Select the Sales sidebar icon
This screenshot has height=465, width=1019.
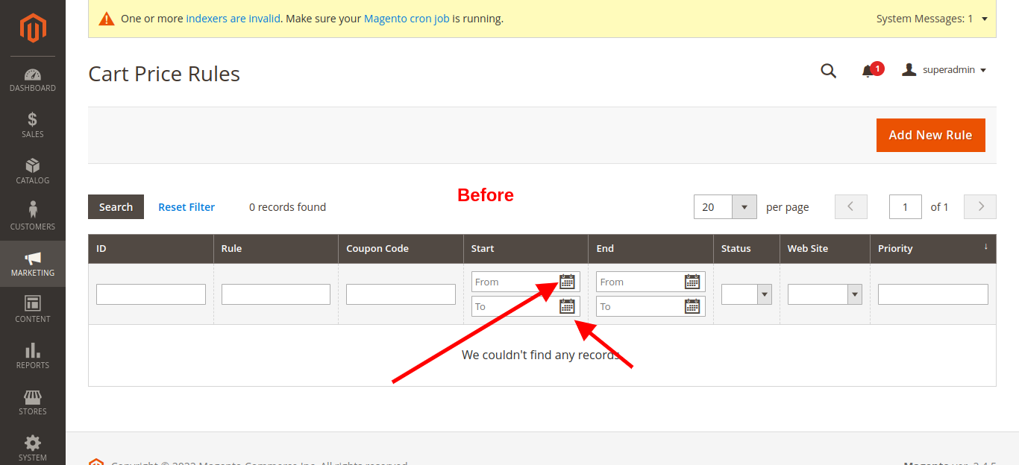(32, 125)
